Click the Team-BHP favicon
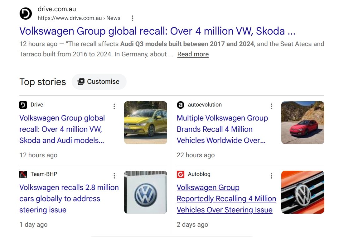339x237 pixels. (x=23, y=174)
